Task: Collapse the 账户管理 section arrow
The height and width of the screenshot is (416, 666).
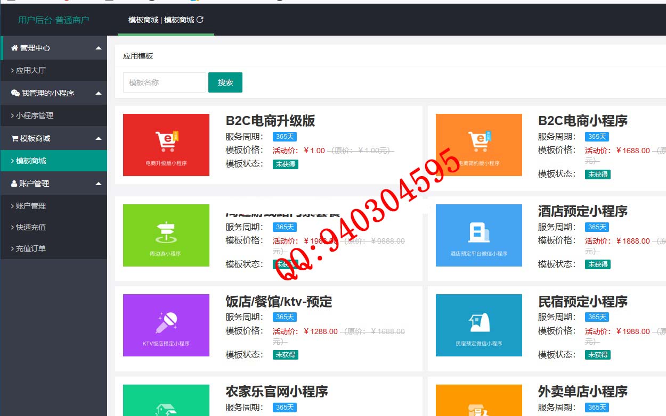Action: [99, 184]
